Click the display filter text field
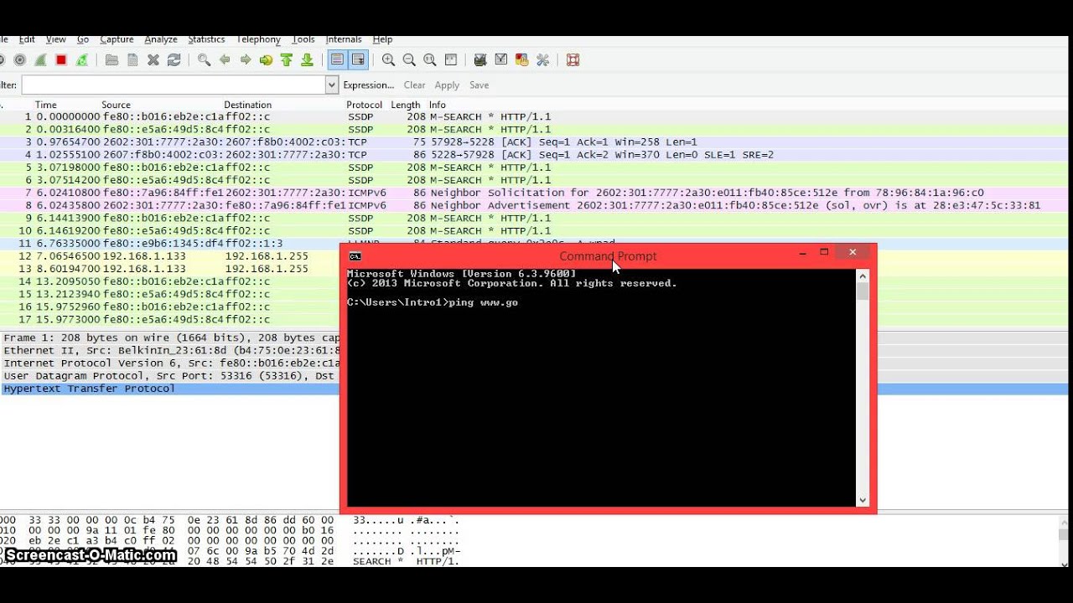This screenshot has width=1073, height=603. pyautogui.click(x=173, y=85)
